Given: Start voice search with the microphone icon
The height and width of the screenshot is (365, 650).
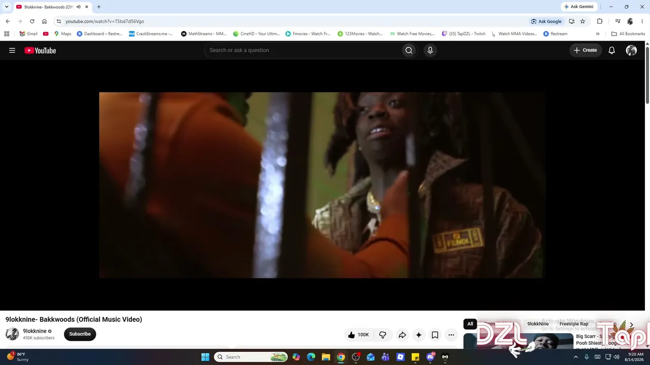Looking at the screenshot, I should coord(430,50).
